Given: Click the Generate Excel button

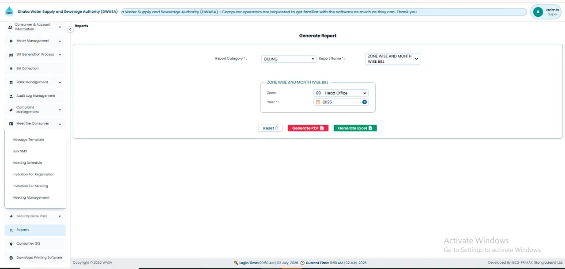Looking at the screenshot, I should pos(355,128).
